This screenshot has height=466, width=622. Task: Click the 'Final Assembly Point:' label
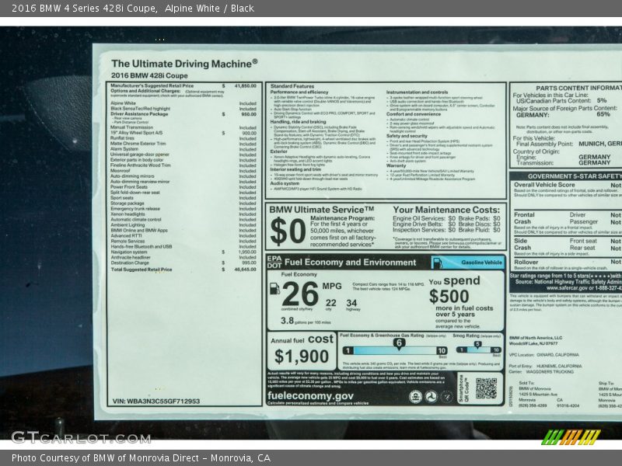pos(545,144)
